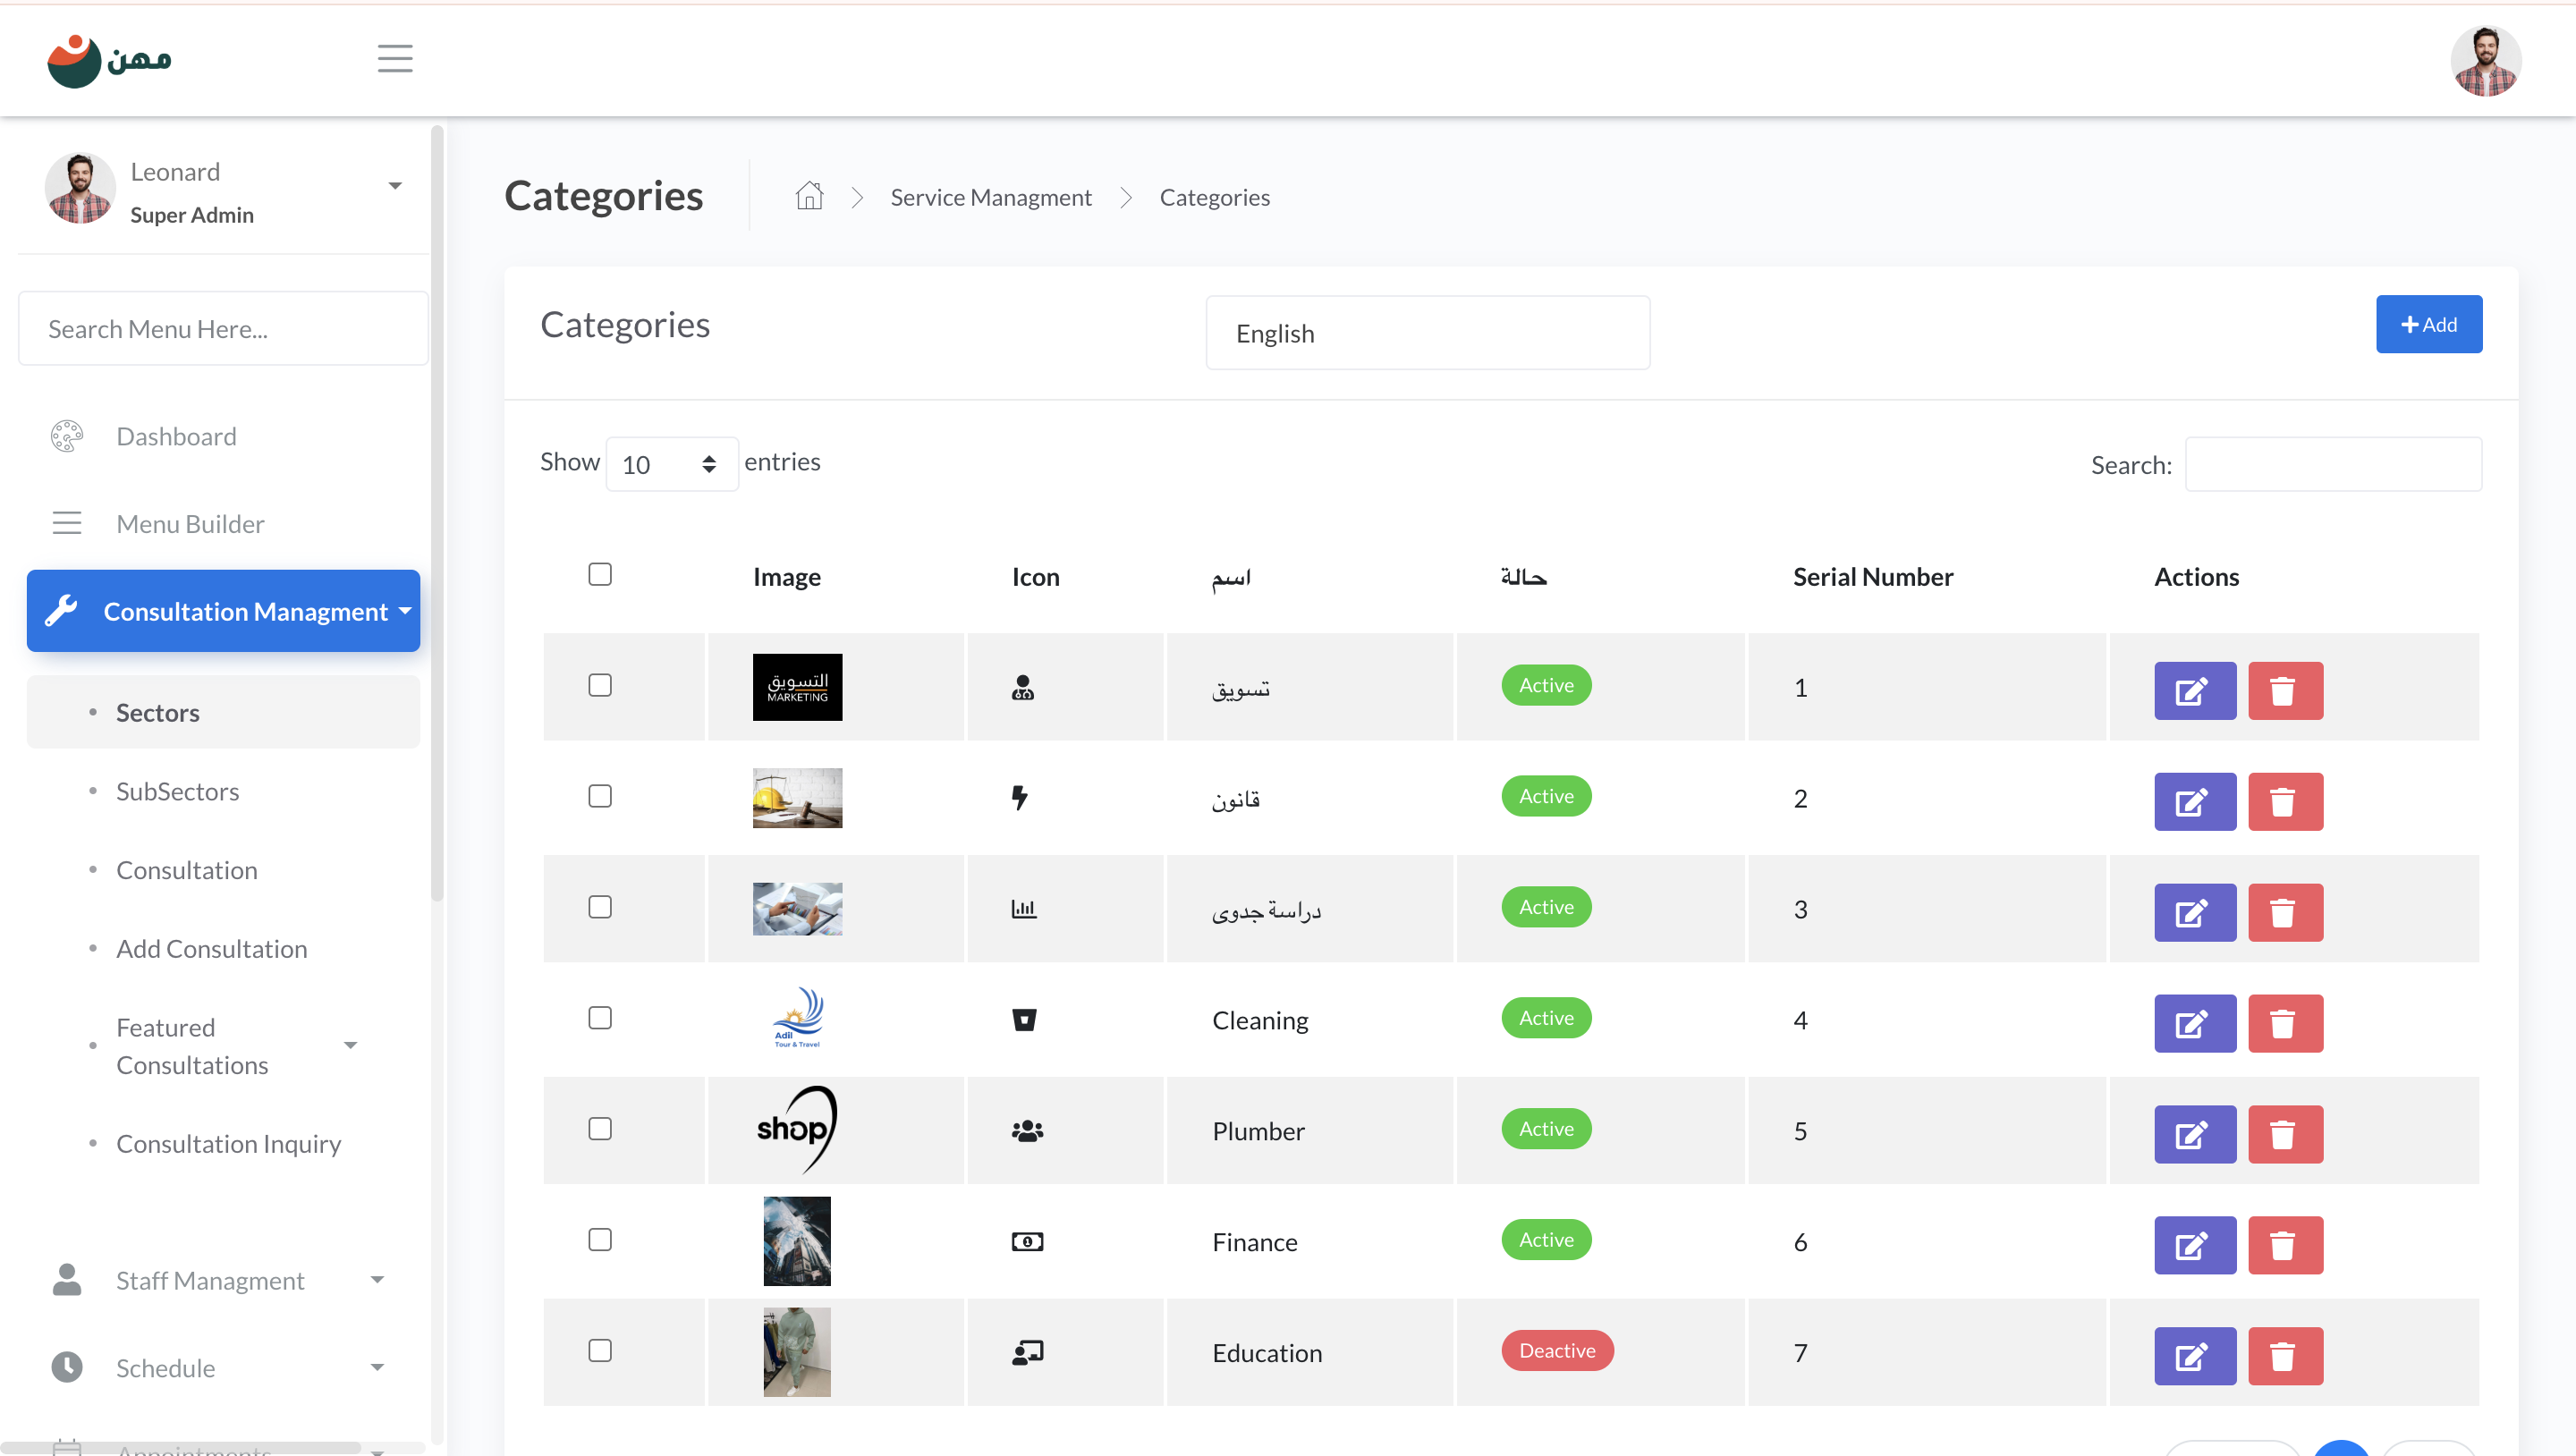Click the Dashboard palette icon

point(67,436)
